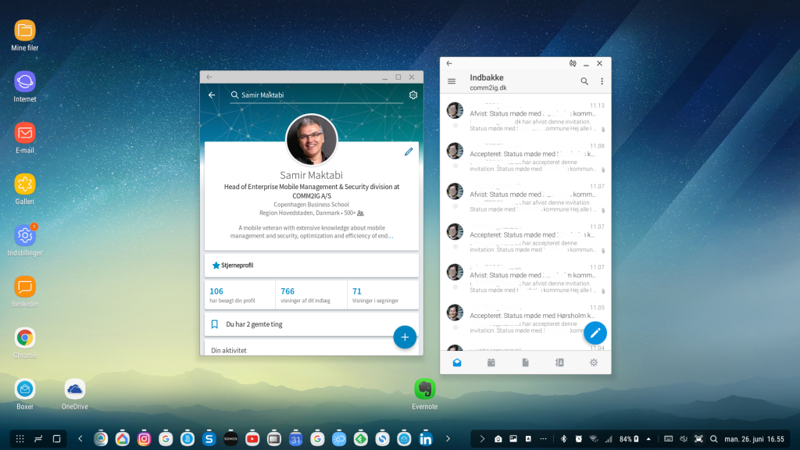
Task: Open Du har 2 gemte ting
Action: click(x=311, y=324)
